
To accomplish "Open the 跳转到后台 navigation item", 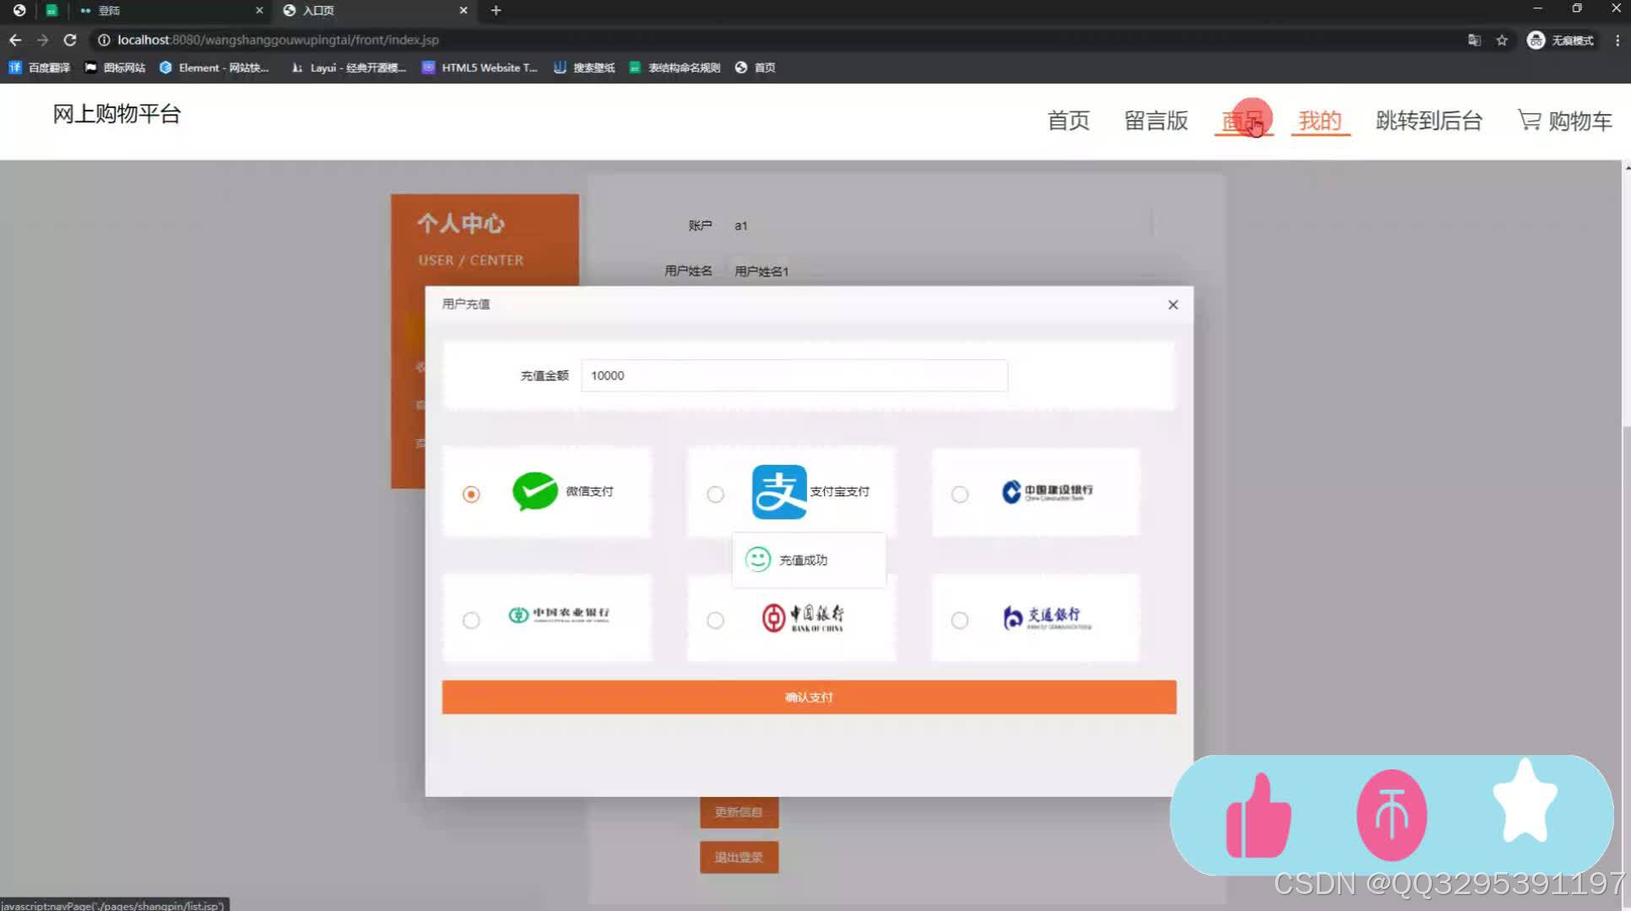I will 1428,121.
